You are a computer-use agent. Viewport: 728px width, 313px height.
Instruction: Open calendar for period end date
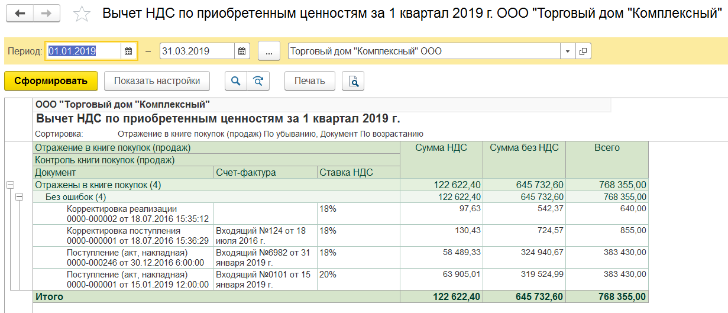coord(242,51)
